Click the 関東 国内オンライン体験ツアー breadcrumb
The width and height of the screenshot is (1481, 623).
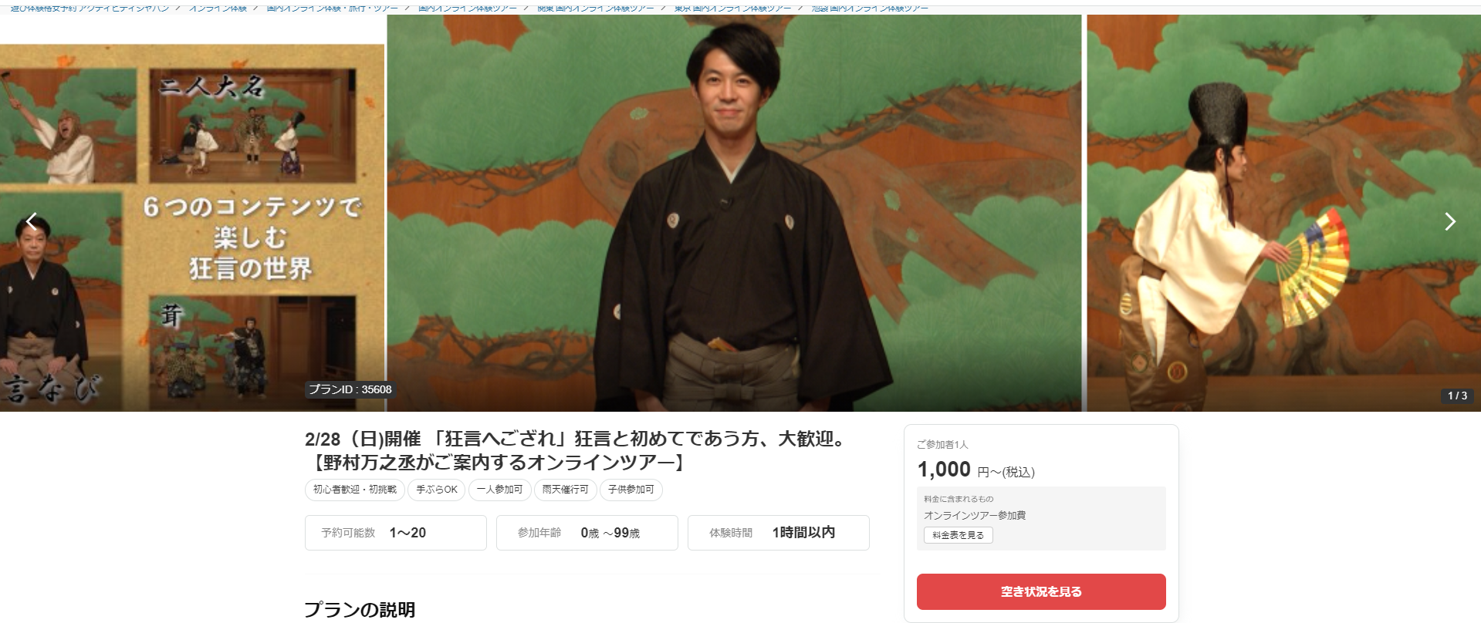coord(595,8)
